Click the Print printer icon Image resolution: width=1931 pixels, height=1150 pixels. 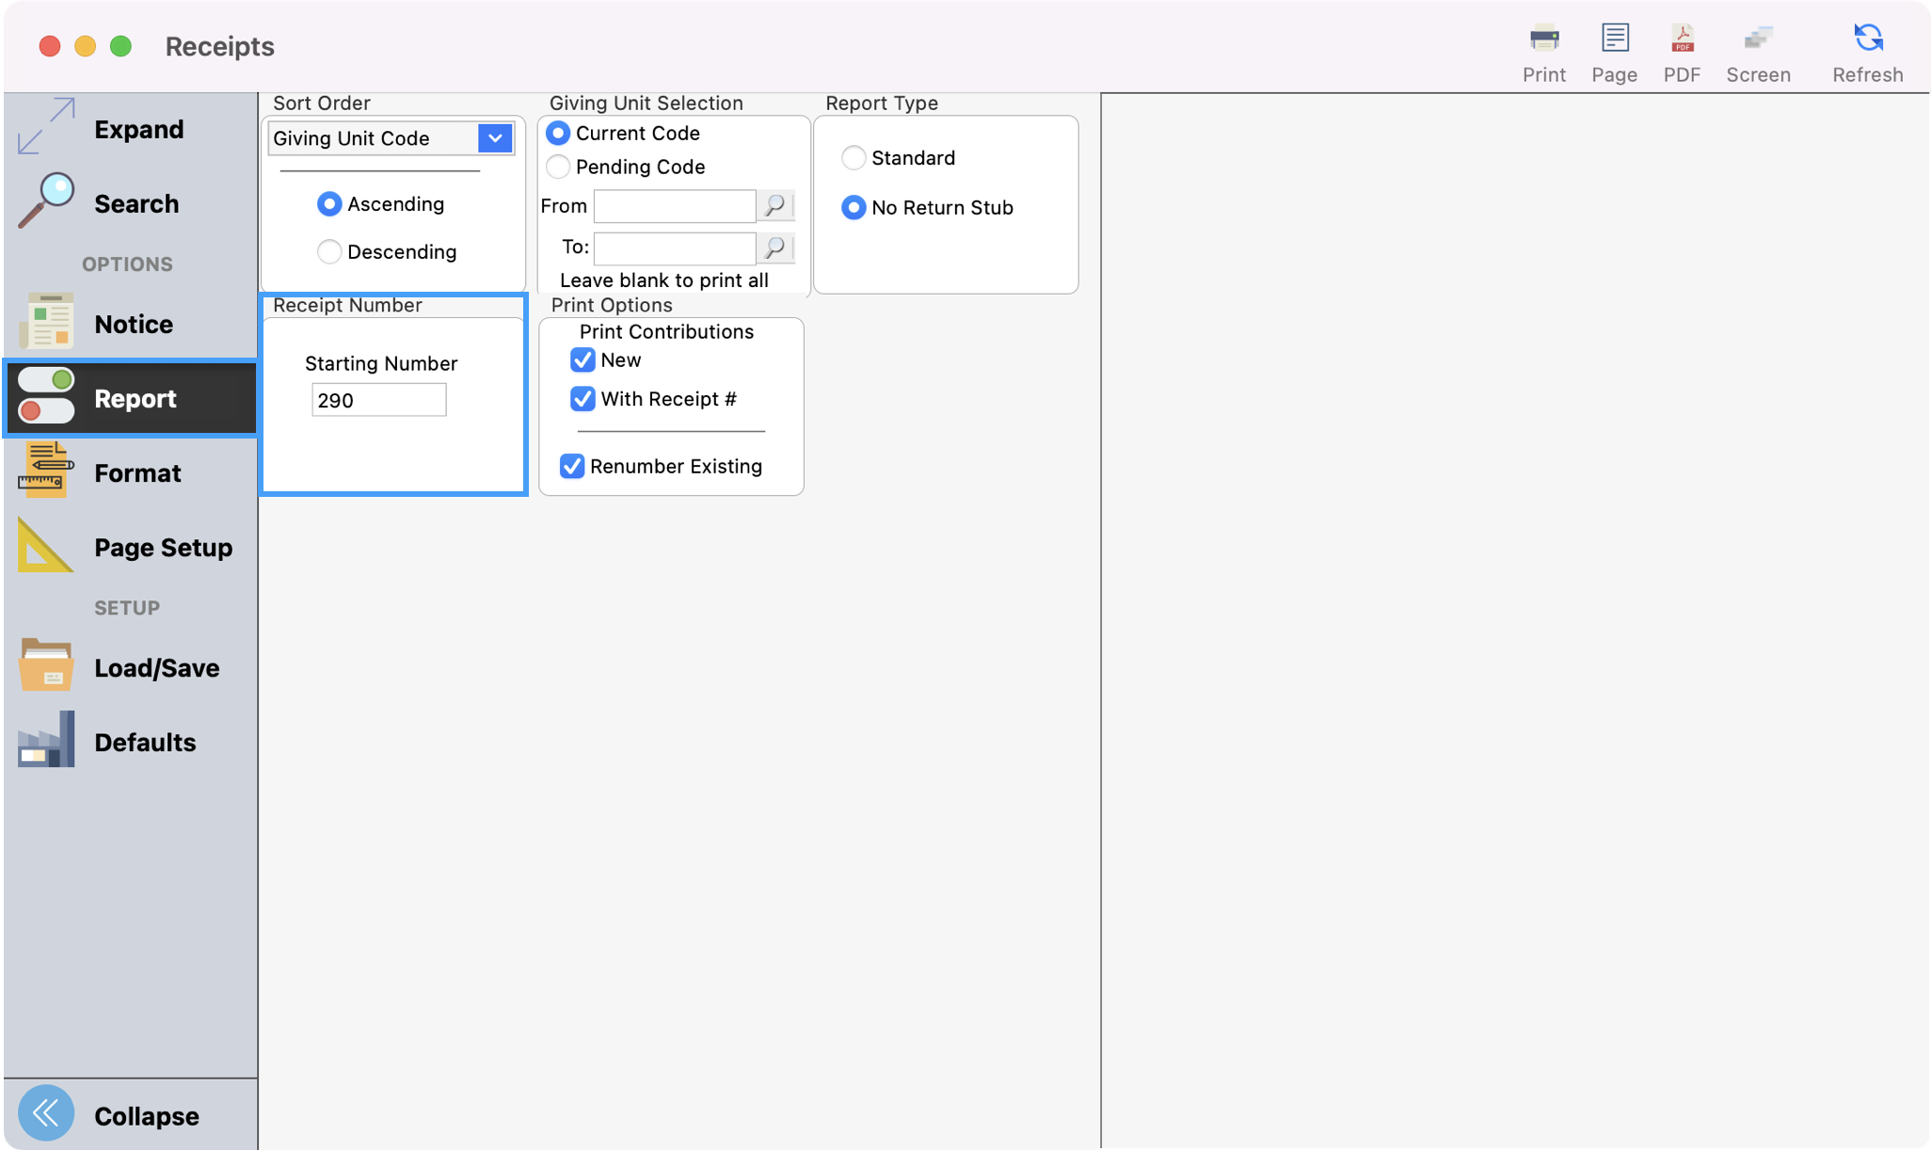[1543, 39]
